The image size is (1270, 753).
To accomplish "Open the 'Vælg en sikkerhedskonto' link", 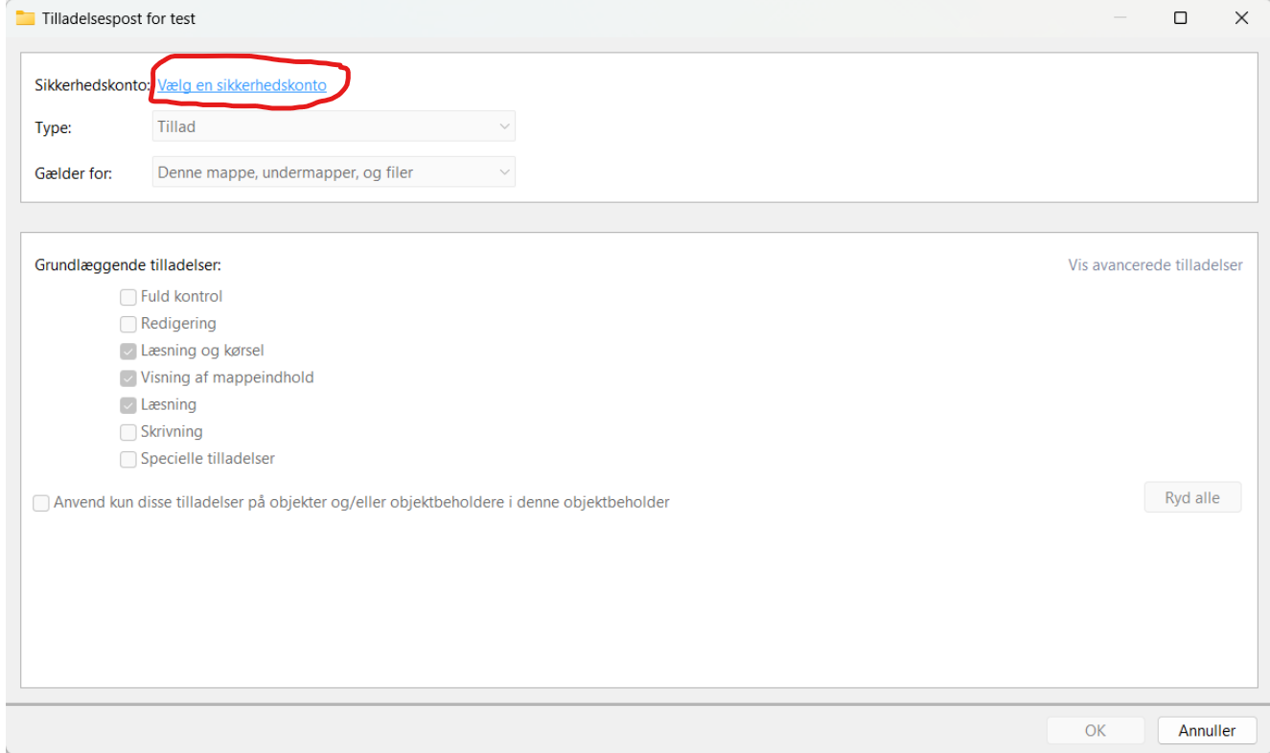I will 242,85.
